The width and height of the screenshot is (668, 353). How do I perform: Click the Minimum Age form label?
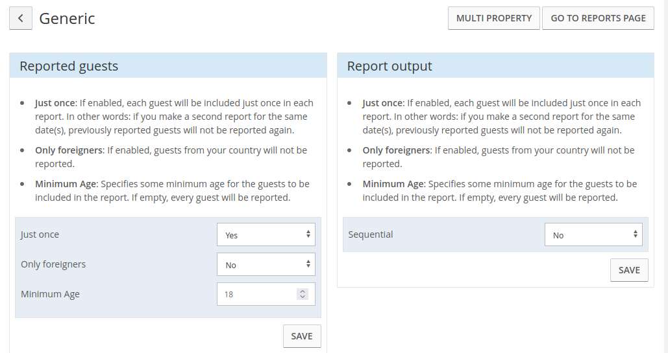[x=50, y=294]
